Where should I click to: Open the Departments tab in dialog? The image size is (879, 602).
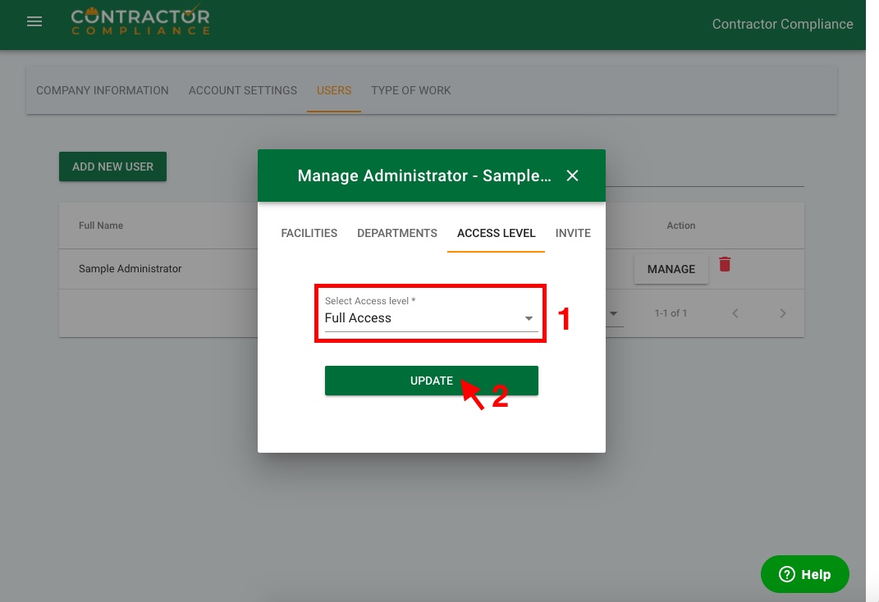(397, 233)
